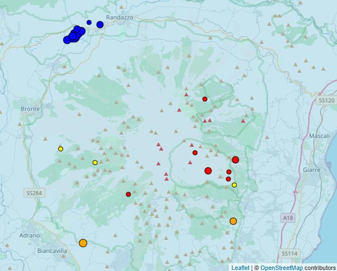Screen dimensions: 337x271
Task: Click the A18 motorway shield
Action: 288,218
